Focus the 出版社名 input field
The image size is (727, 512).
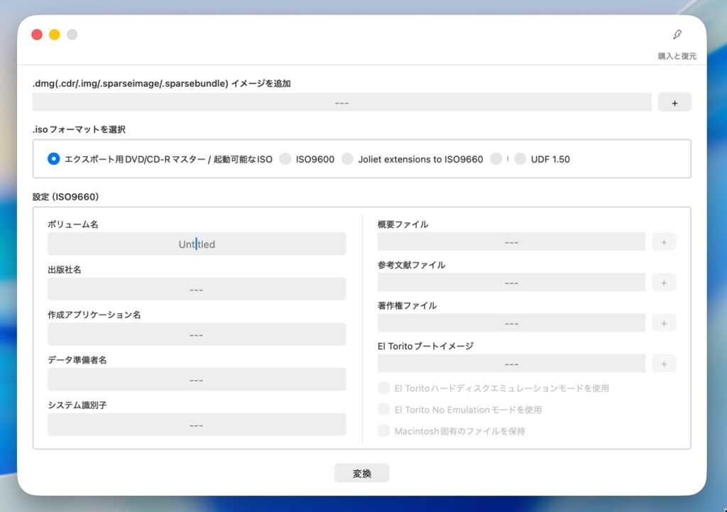click(x=197, y=289)
